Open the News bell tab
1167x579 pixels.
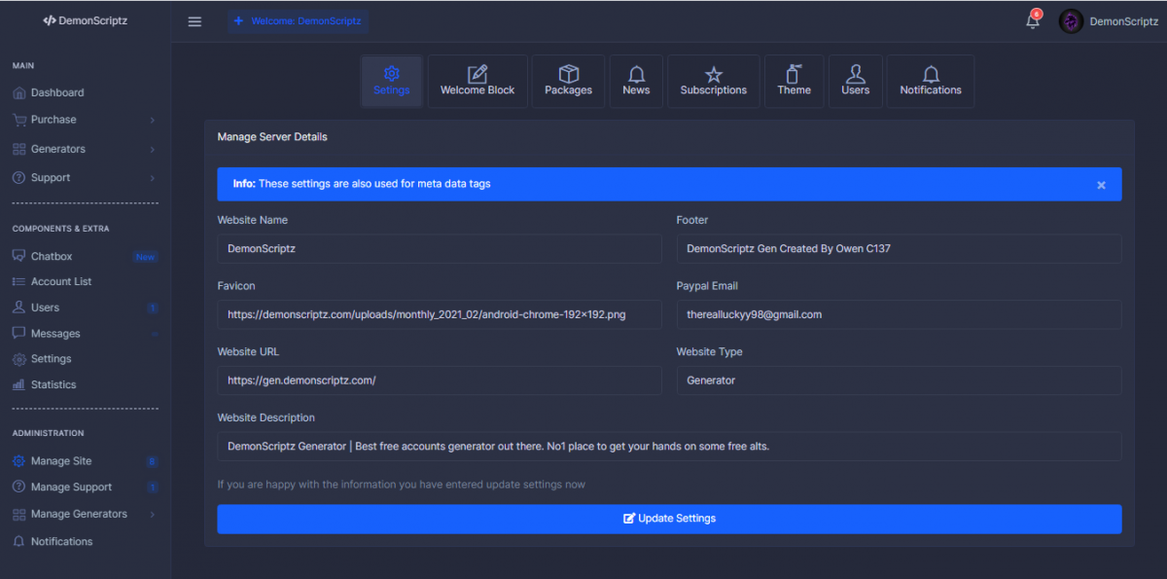click(x=636, y=81)
